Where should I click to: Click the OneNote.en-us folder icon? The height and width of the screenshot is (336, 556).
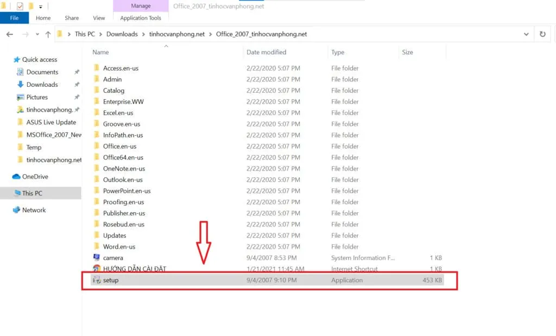[97, 168]
